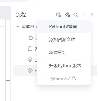Select the puzzle piece resource tree icon

(x=30, y=48)
